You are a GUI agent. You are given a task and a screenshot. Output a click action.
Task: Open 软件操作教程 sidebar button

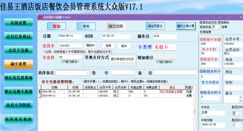(18, 119)
